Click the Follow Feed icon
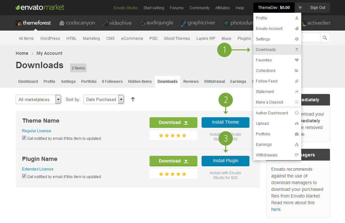345x223 pixels. [x=296, y=81]
